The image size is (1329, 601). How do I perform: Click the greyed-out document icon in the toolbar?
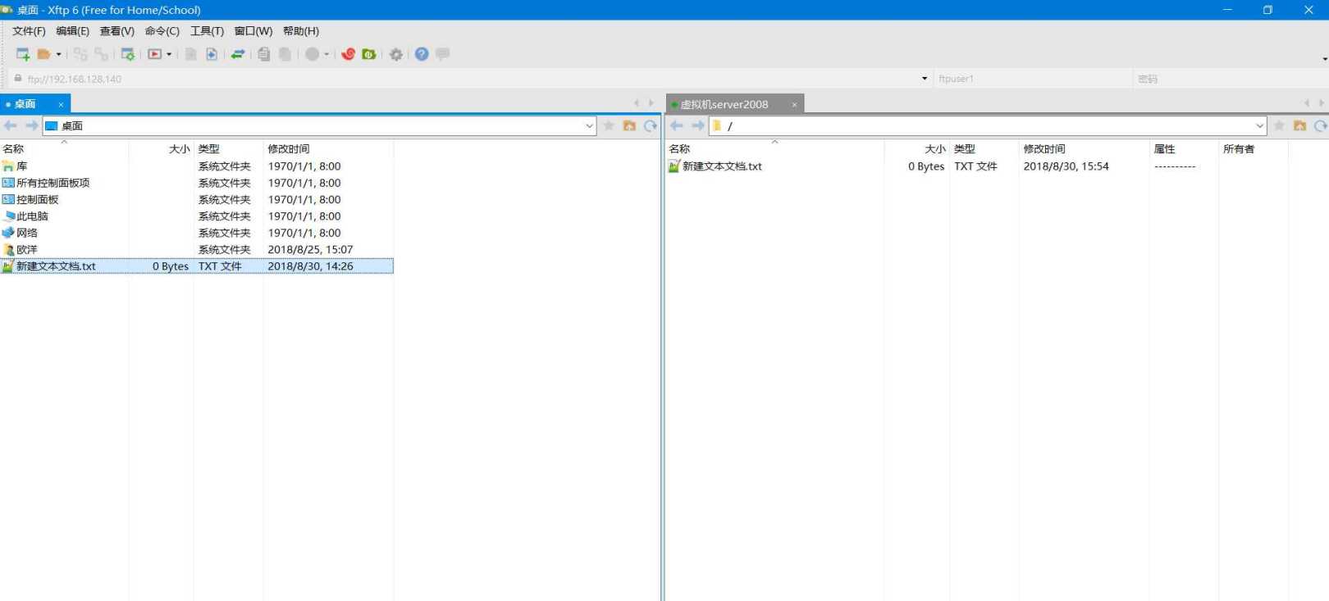190,54
